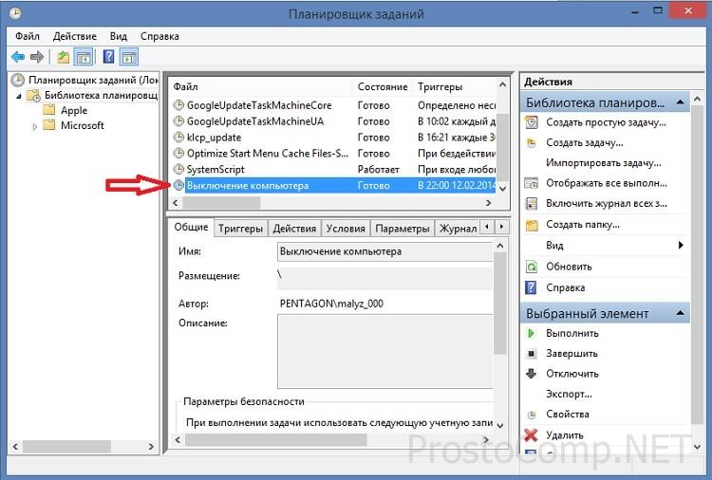The image size is (712, 480).
Task: Click the Microsoft folder icon in tree
Action: click(49, 125)
